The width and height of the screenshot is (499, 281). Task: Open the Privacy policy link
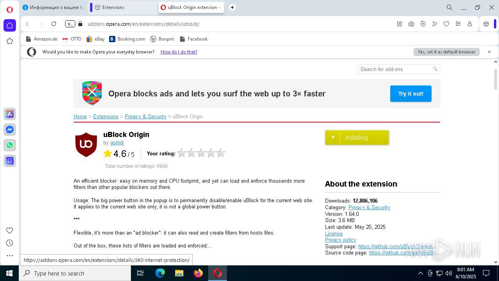(341, 240)
